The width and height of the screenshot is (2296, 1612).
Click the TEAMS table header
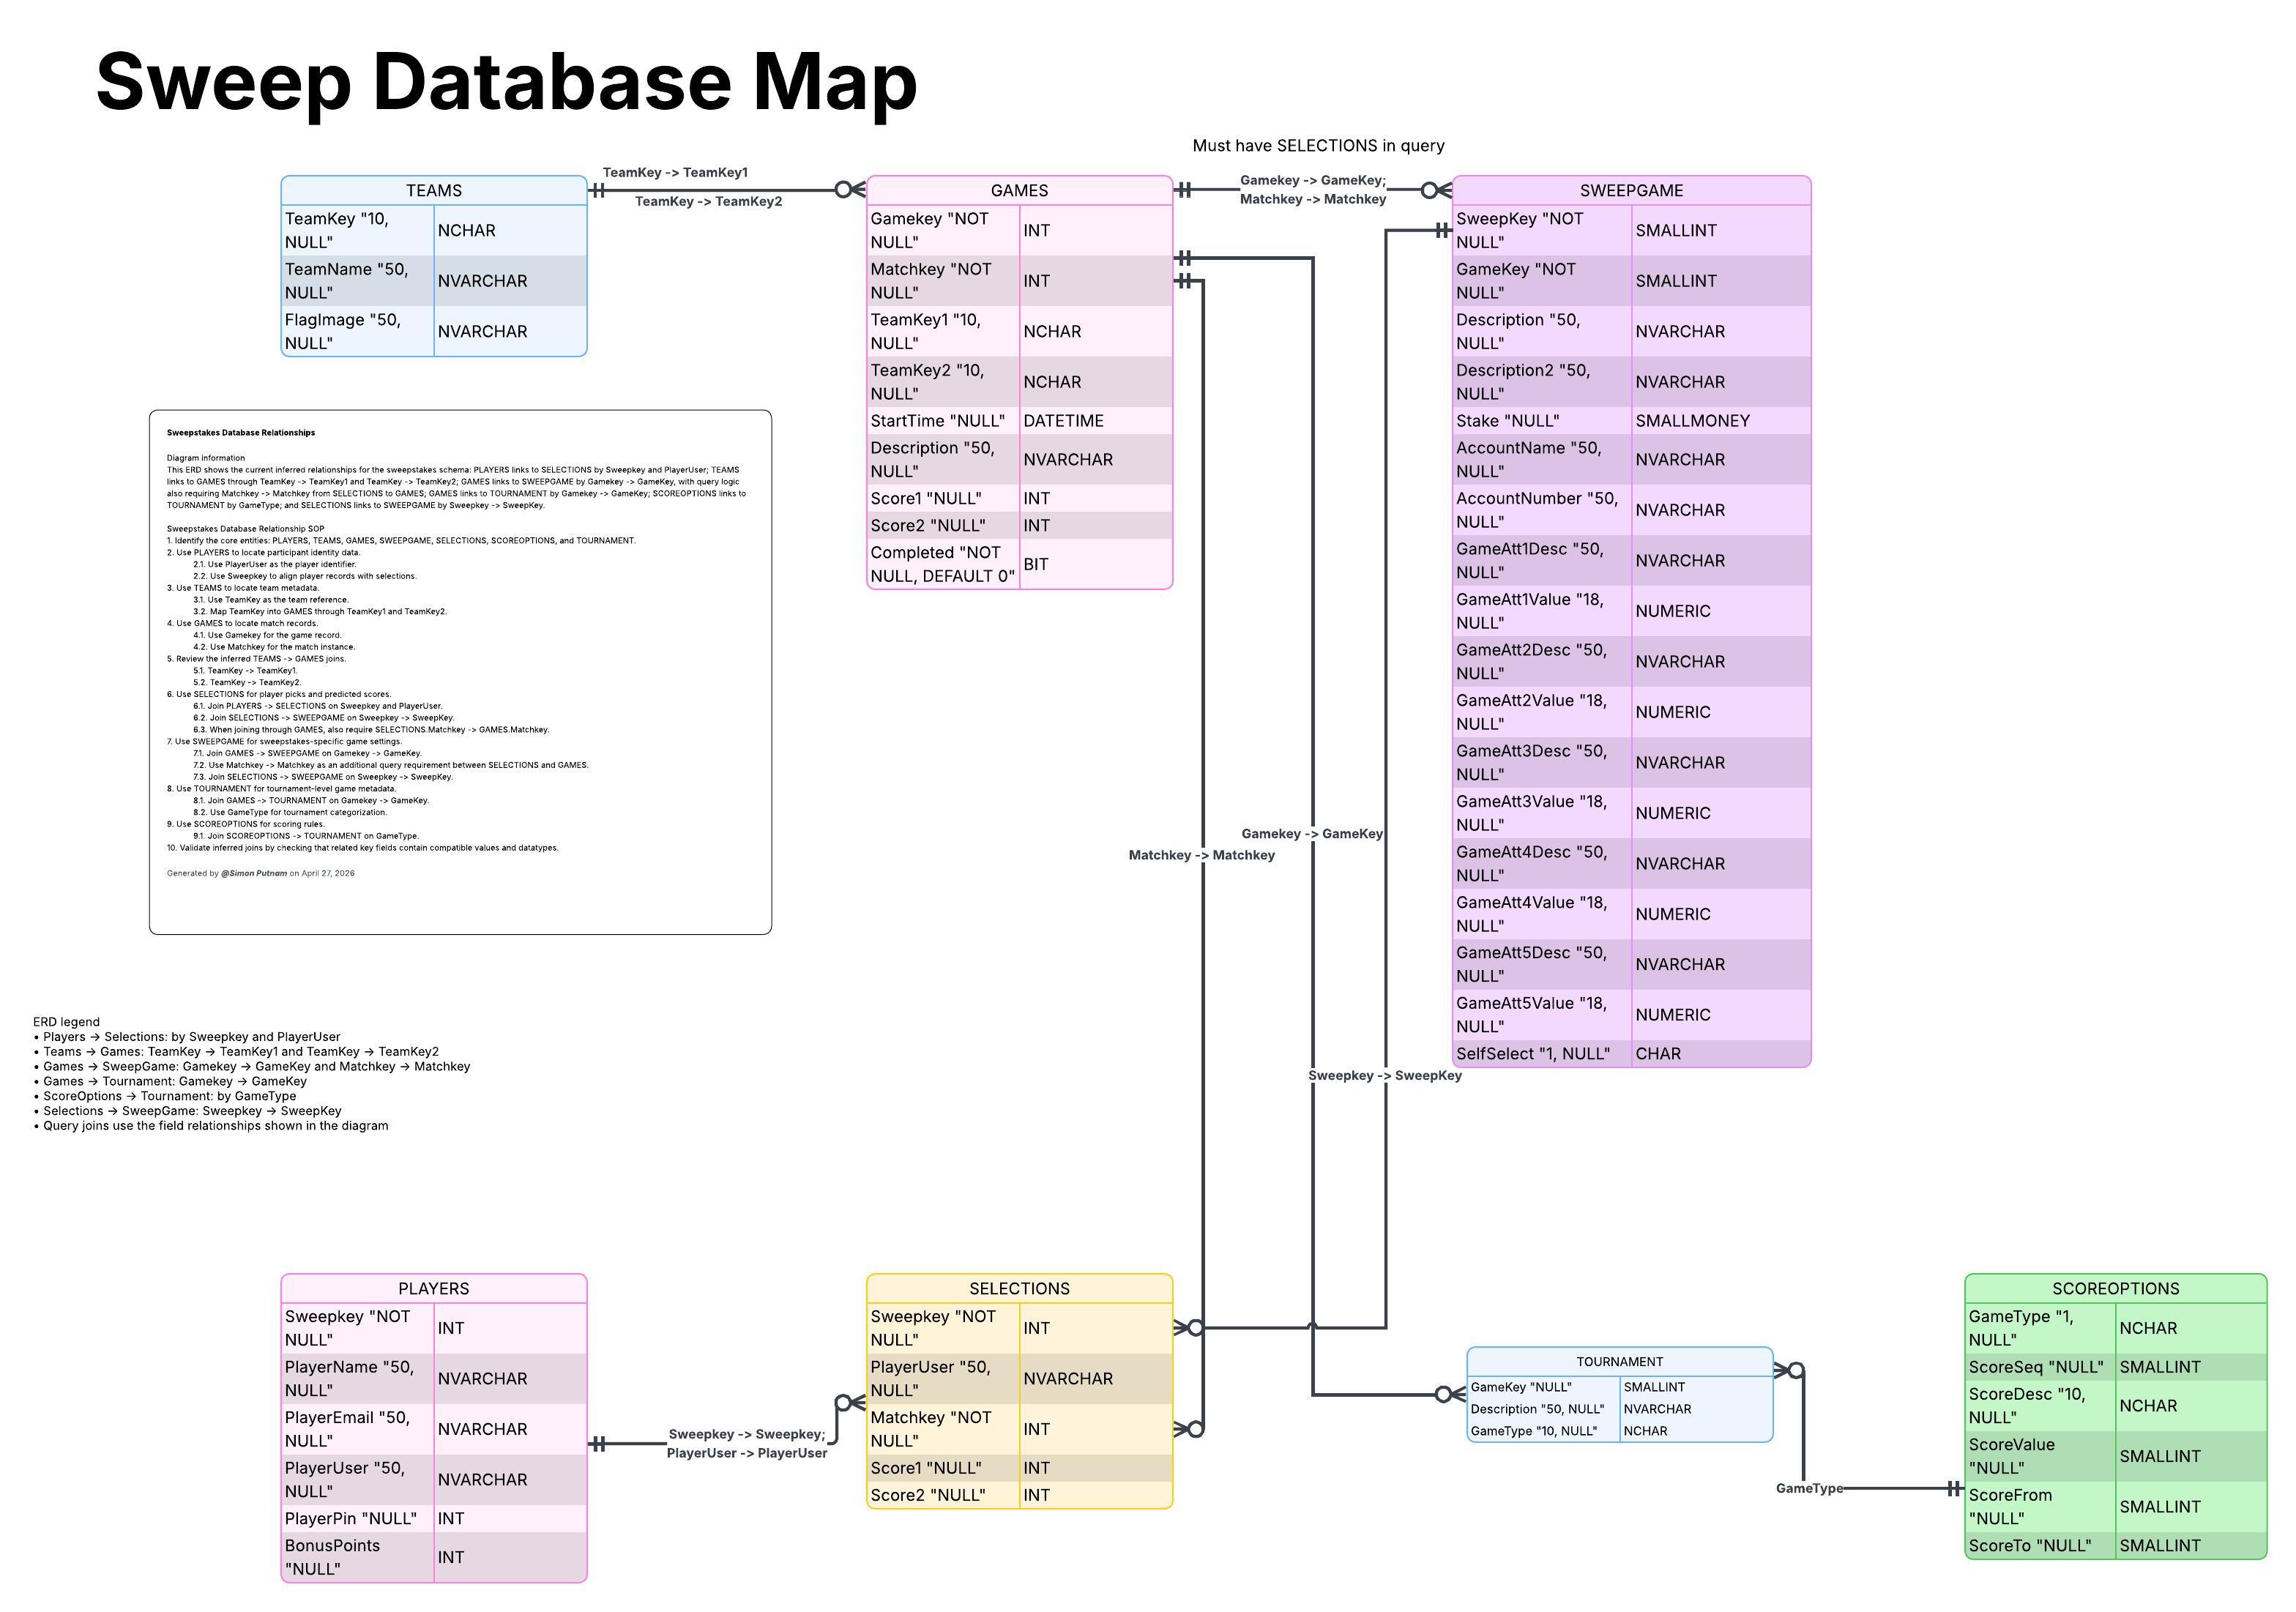pos(434,190)
